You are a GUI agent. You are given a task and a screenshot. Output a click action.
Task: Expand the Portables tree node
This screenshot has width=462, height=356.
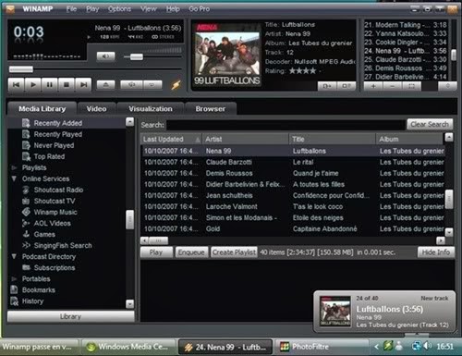click(14, 278)
